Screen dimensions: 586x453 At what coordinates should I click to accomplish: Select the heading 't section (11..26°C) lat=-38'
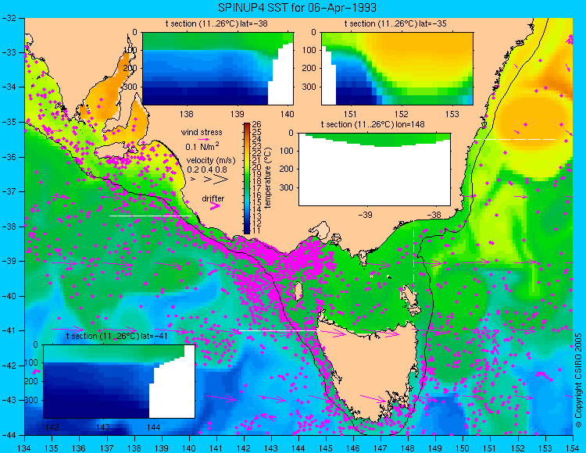[216, 24]
